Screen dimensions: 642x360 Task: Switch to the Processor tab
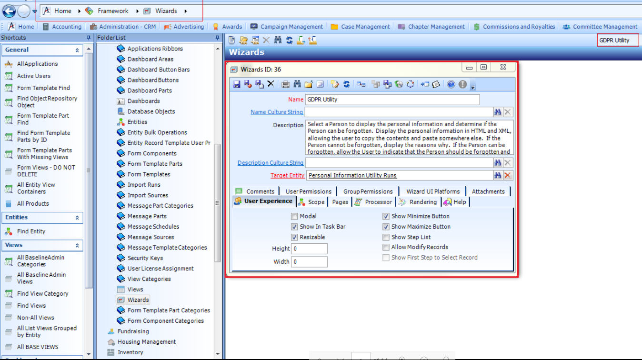click(374, 202)
